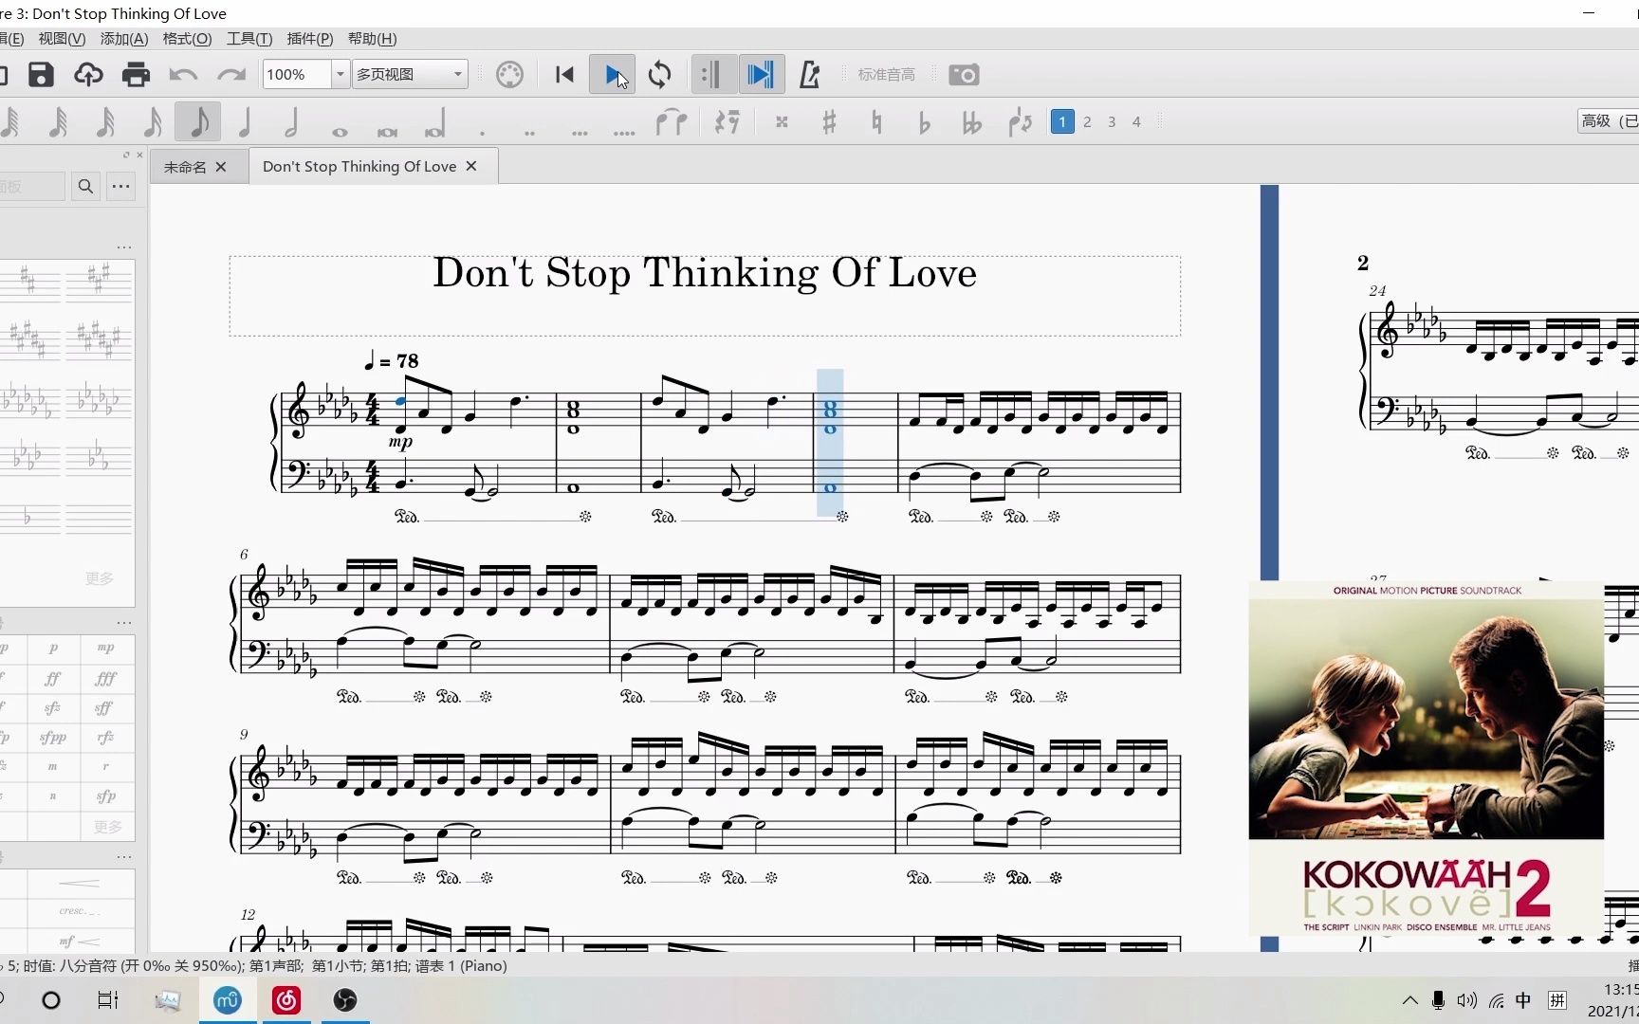Open the 帮助(H) menu

coord(372,39)
